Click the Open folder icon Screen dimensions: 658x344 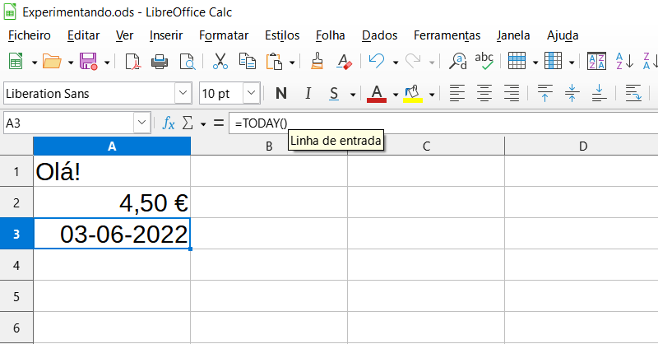pos(52,62)
